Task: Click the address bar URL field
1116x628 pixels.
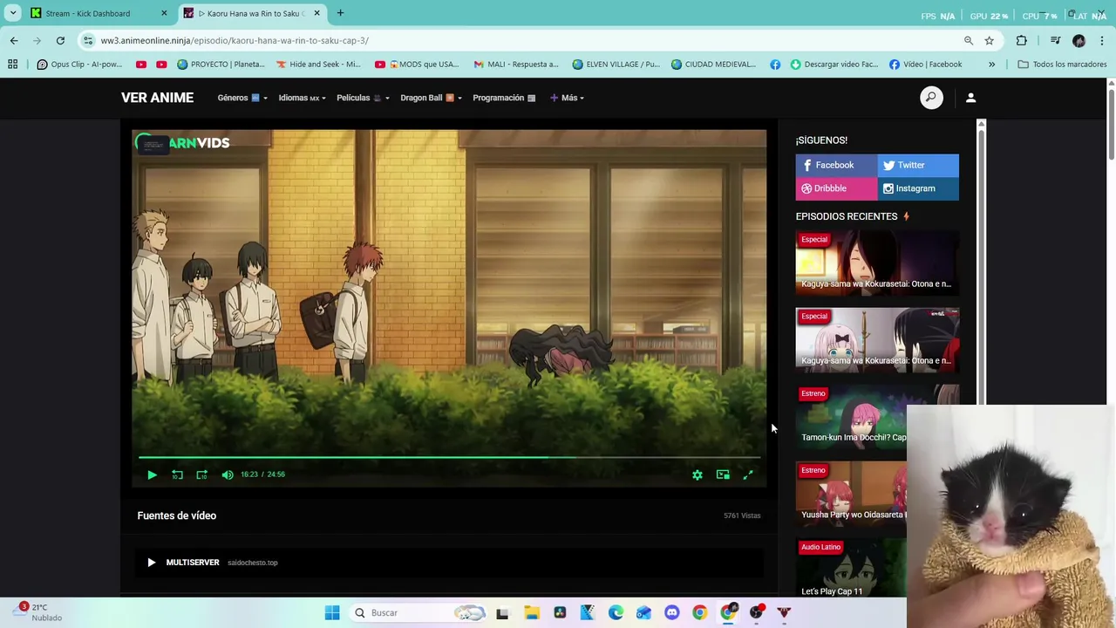Action: [x=523, y=40]
